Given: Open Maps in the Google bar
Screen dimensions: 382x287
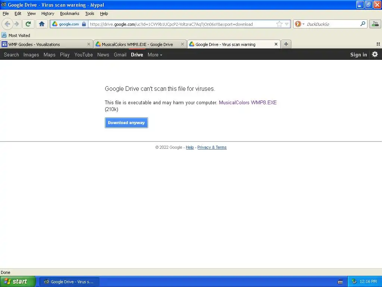Looking at the screenshot, I should [50, 55].
